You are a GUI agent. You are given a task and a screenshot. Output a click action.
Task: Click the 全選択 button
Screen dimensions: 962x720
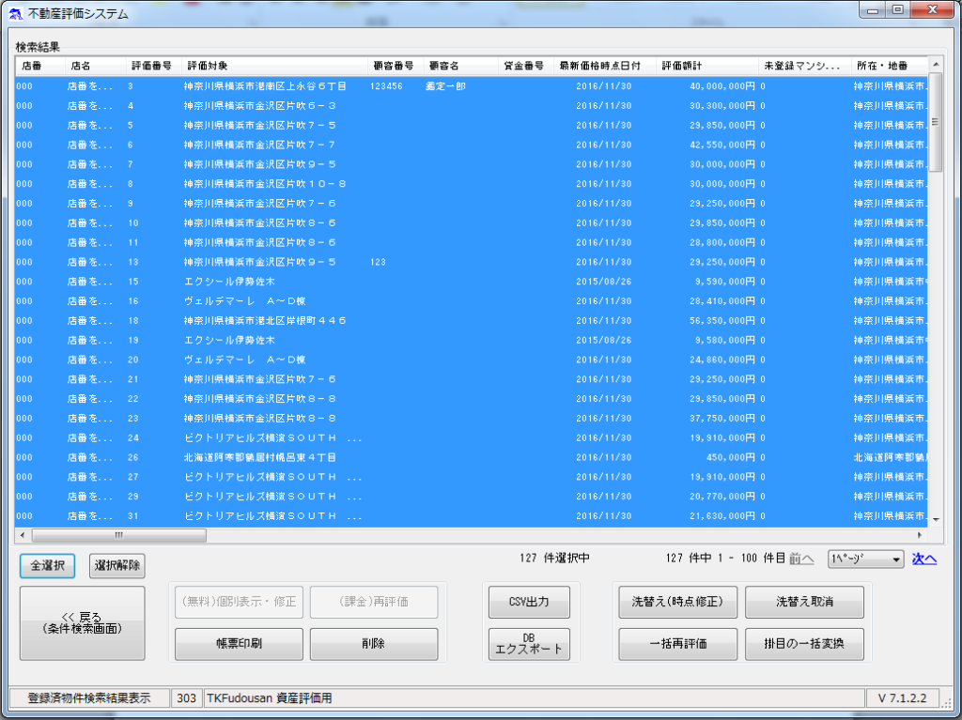click(47, 566)
